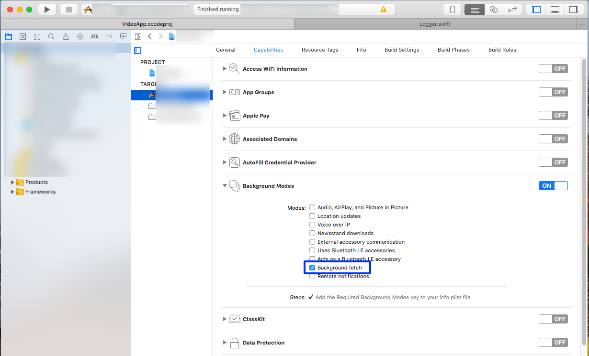Open the Source Control navigator
Image resolution: width=589 pixels, height=356 pixels.
point(23,36)
